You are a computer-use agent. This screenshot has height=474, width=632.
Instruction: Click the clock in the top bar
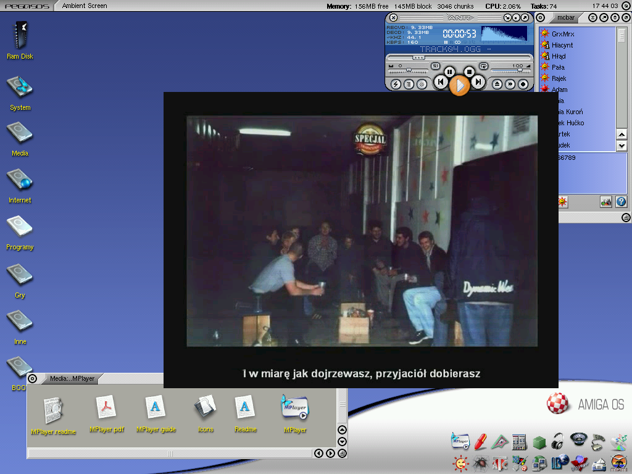pos(605,6)
